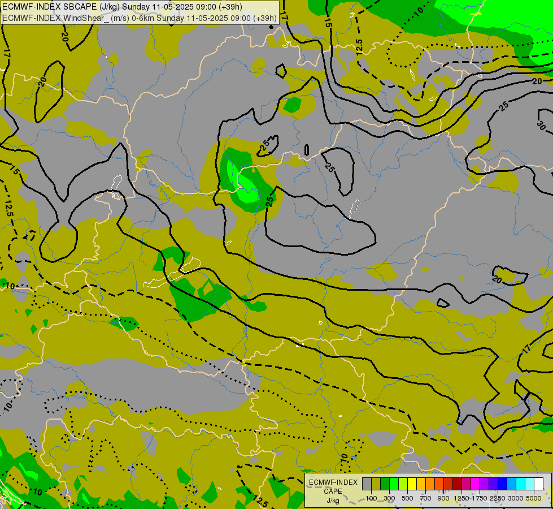Select the pure blue legend swatch

pyautogui.click(x=502, y=484)
